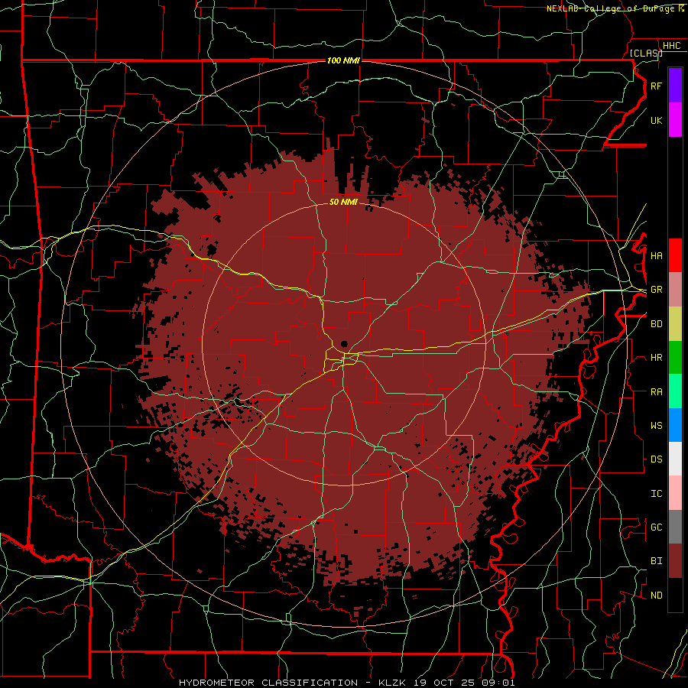Click the BI dark red legend swatch

tap(675, 561)
